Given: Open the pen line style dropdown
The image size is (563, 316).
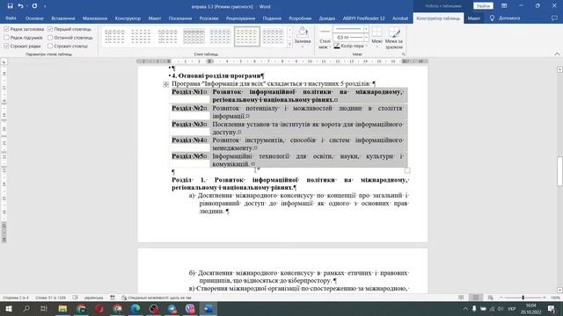Looking at the screenshot, I should coord(366,29).
